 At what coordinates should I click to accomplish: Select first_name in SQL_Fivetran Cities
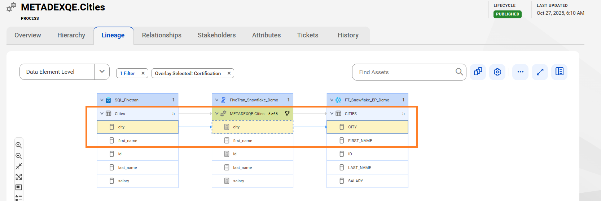coord(137,141)
